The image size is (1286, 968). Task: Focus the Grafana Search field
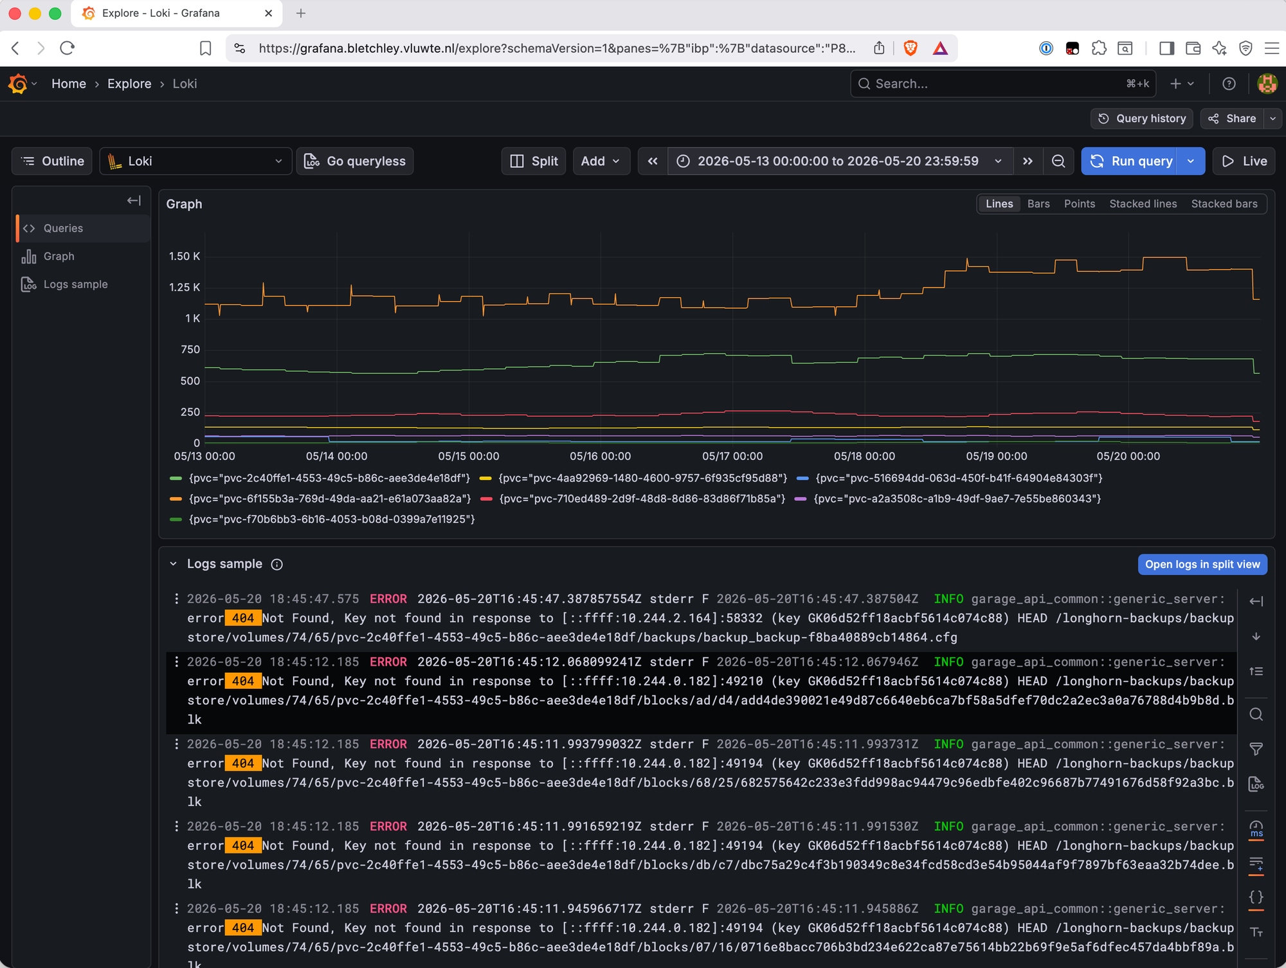tap(1003, 84)
